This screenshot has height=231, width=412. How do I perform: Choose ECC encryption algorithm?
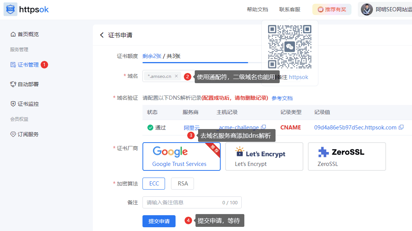click(154, 184)
